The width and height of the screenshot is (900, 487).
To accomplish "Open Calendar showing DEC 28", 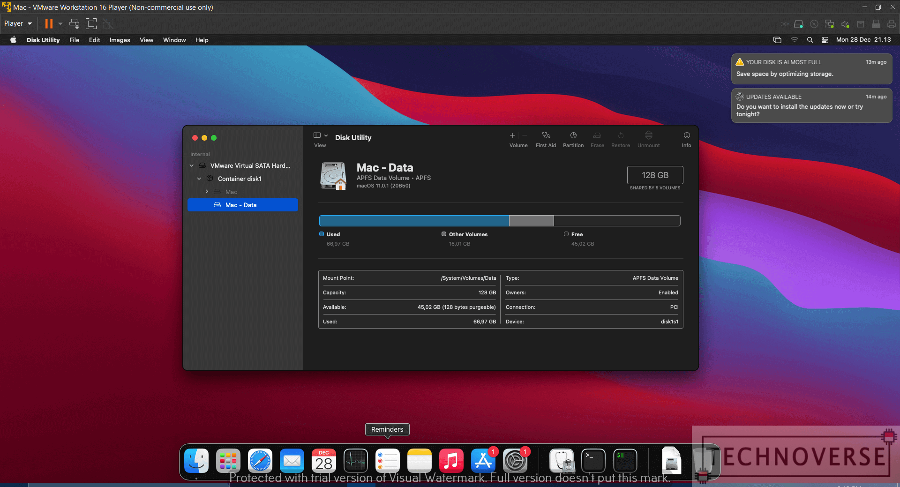I will 324,461.
